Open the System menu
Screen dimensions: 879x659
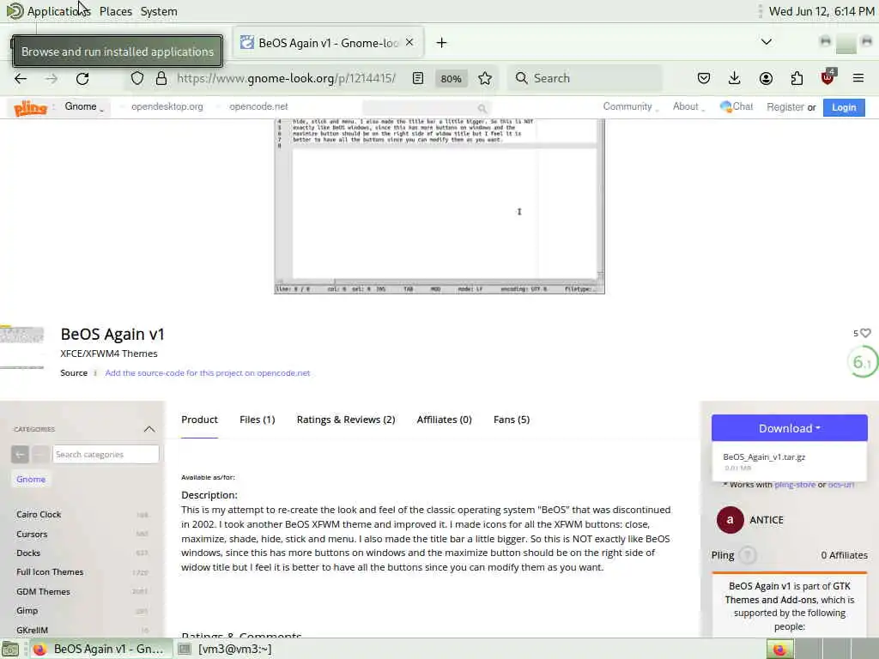pos(159,11)
